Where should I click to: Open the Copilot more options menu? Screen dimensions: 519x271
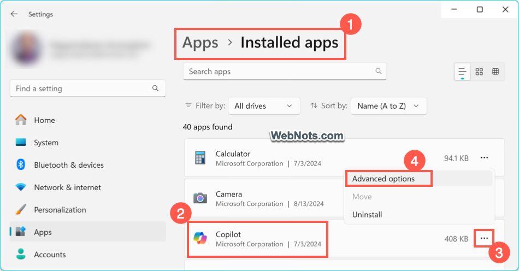484,238
